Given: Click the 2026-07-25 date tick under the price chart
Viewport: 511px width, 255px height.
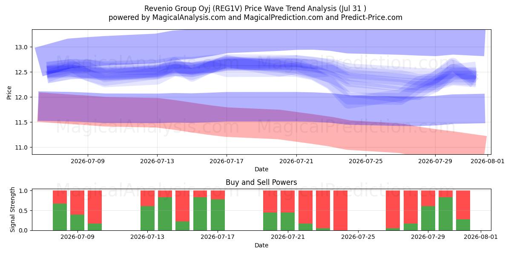Looking at the screenshot, I should pos(366,161).
